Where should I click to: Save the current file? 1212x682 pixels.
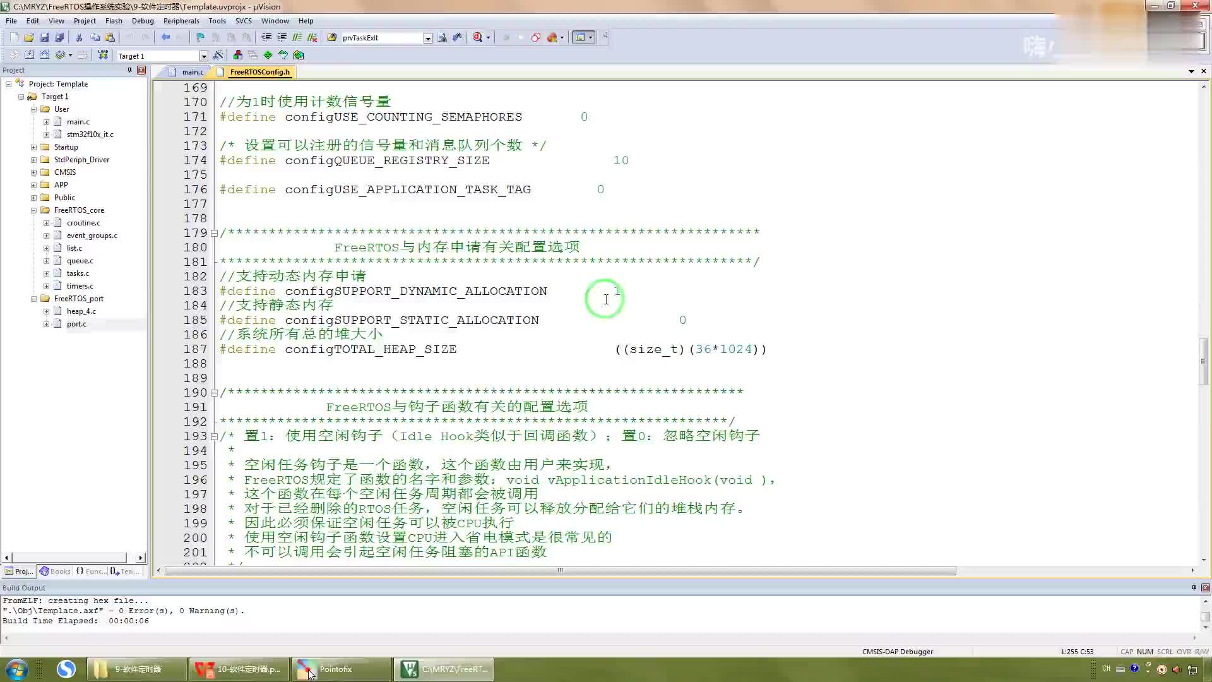pos(44,37)
